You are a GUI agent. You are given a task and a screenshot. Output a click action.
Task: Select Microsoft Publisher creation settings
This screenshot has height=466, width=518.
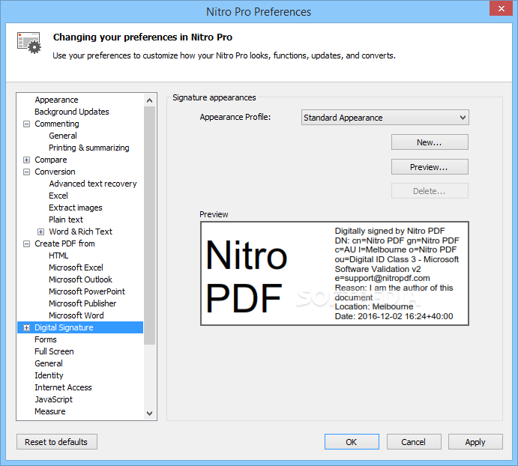(x=82, y=303)
